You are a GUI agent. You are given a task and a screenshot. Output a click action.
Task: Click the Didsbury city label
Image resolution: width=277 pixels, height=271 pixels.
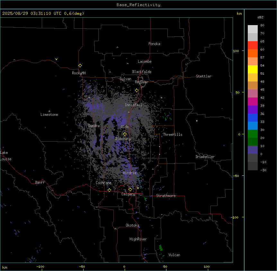(123, 139)
